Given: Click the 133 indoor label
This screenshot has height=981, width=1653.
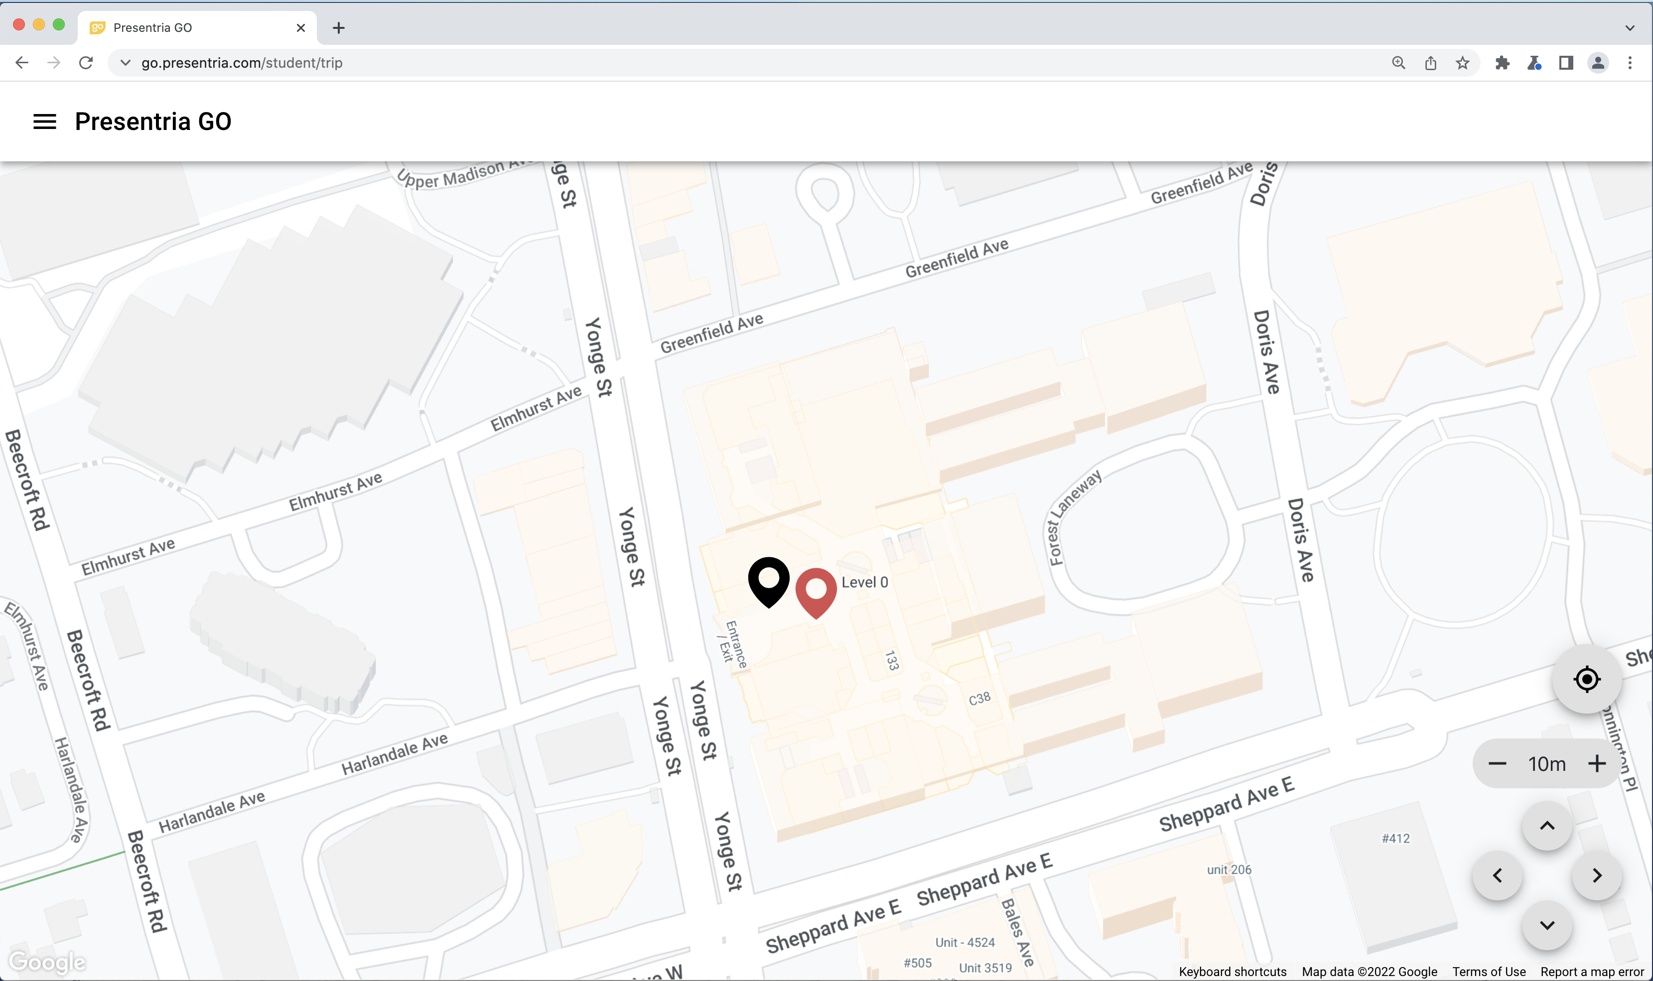Looking at the screenshot, I should coord(892,660).
